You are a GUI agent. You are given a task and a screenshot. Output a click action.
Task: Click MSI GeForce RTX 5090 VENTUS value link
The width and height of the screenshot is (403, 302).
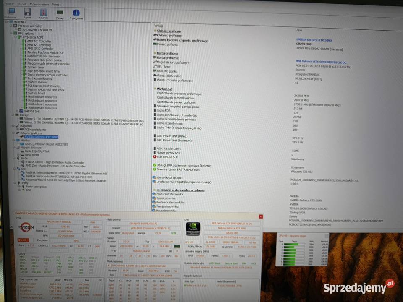(321, 62)
